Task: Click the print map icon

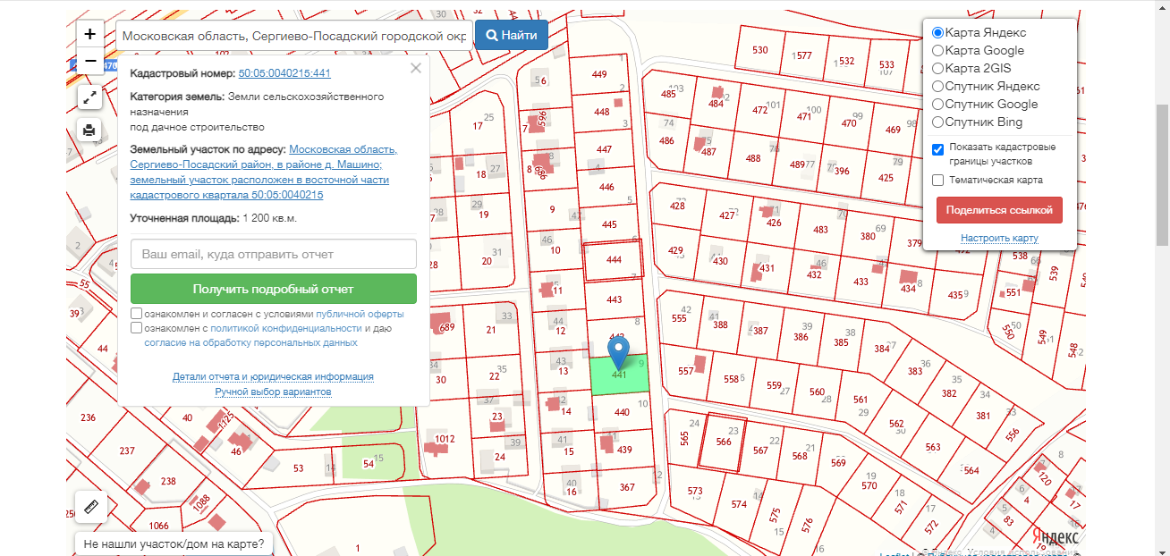Action: 90,131
